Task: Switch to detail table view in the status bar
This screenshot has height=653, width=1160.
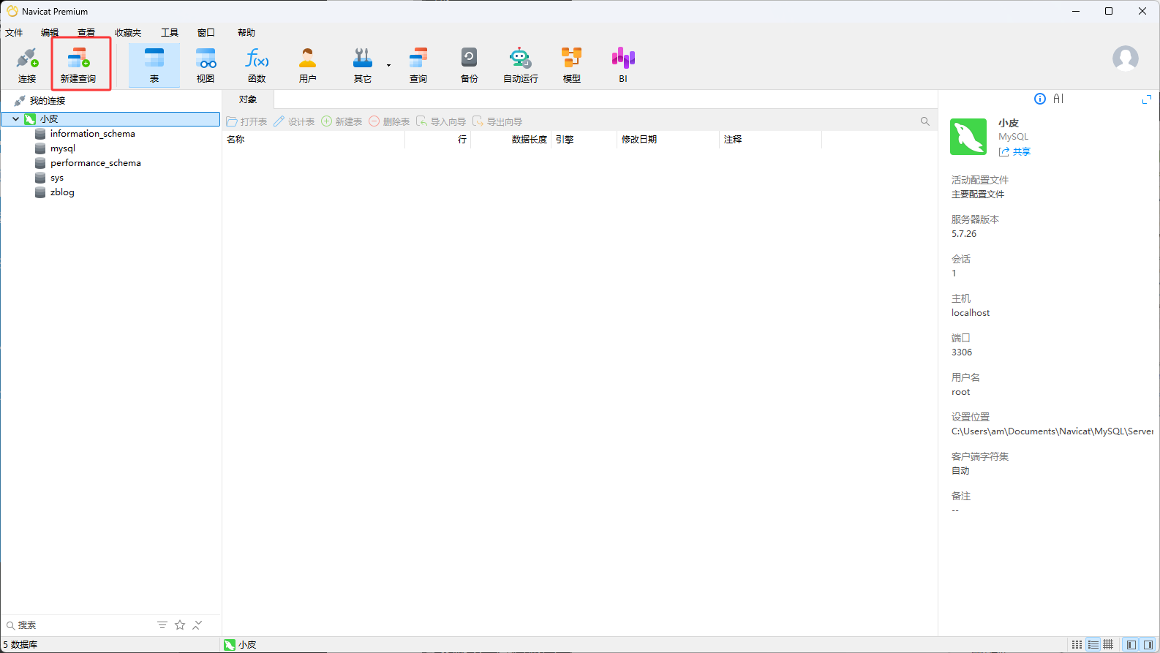Action: pos(1109,645)
